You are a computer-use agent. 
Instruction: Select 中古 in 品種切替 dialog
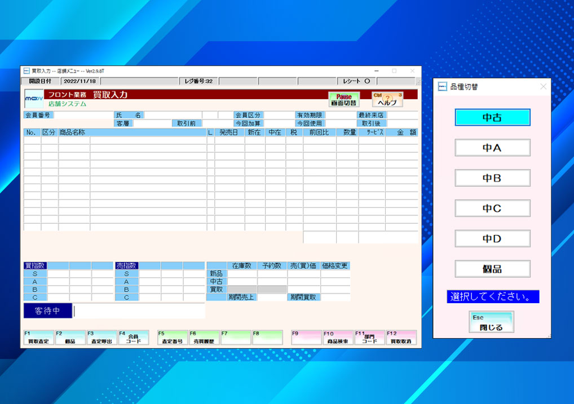click(x=492, y=117)
